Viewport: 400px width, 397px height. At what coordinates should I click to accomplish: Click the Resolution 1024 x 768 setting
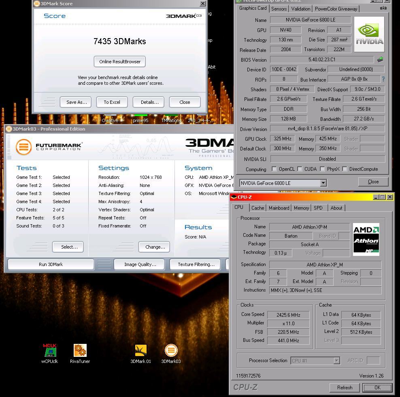[x=151, y=177]
